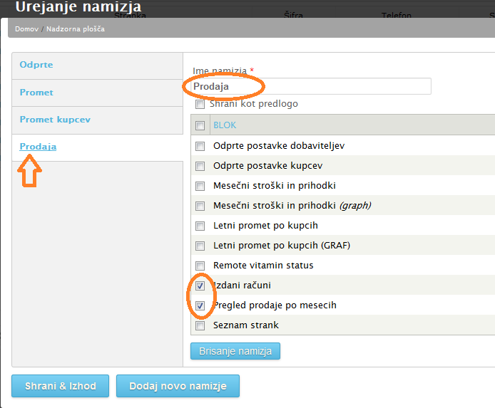Enable Odprte postavke kupcev block

click(200, 166)
